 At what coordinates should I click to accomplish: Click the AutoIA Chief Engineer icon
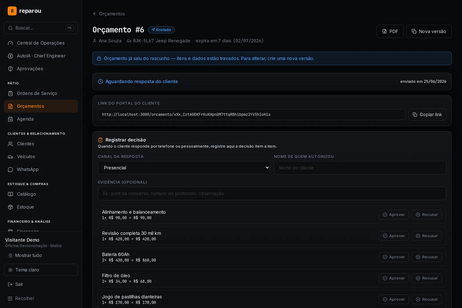(x=10, y=56)
